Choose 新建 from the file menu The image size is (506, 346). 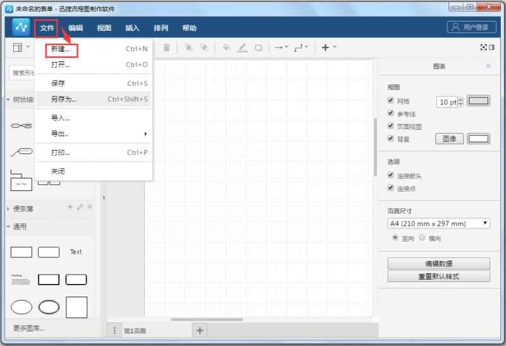(94, 49)
